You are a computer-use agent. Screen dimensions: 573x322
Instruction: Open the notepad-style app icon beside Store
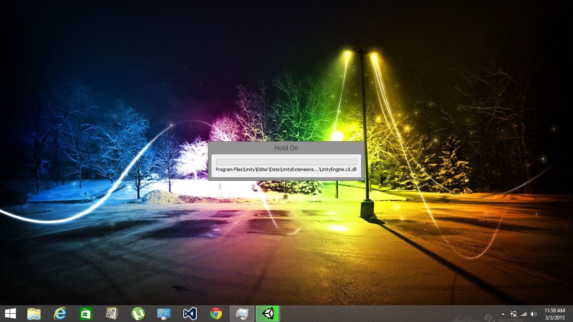(112, 314)
